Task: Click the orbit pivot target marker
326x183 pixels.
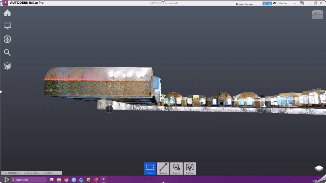Action: click(x=109, y=109)
